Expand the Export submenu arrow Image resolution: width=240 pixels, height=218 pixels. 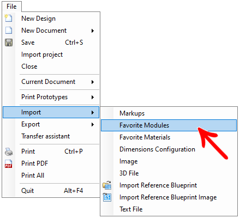tap(93, 124)
